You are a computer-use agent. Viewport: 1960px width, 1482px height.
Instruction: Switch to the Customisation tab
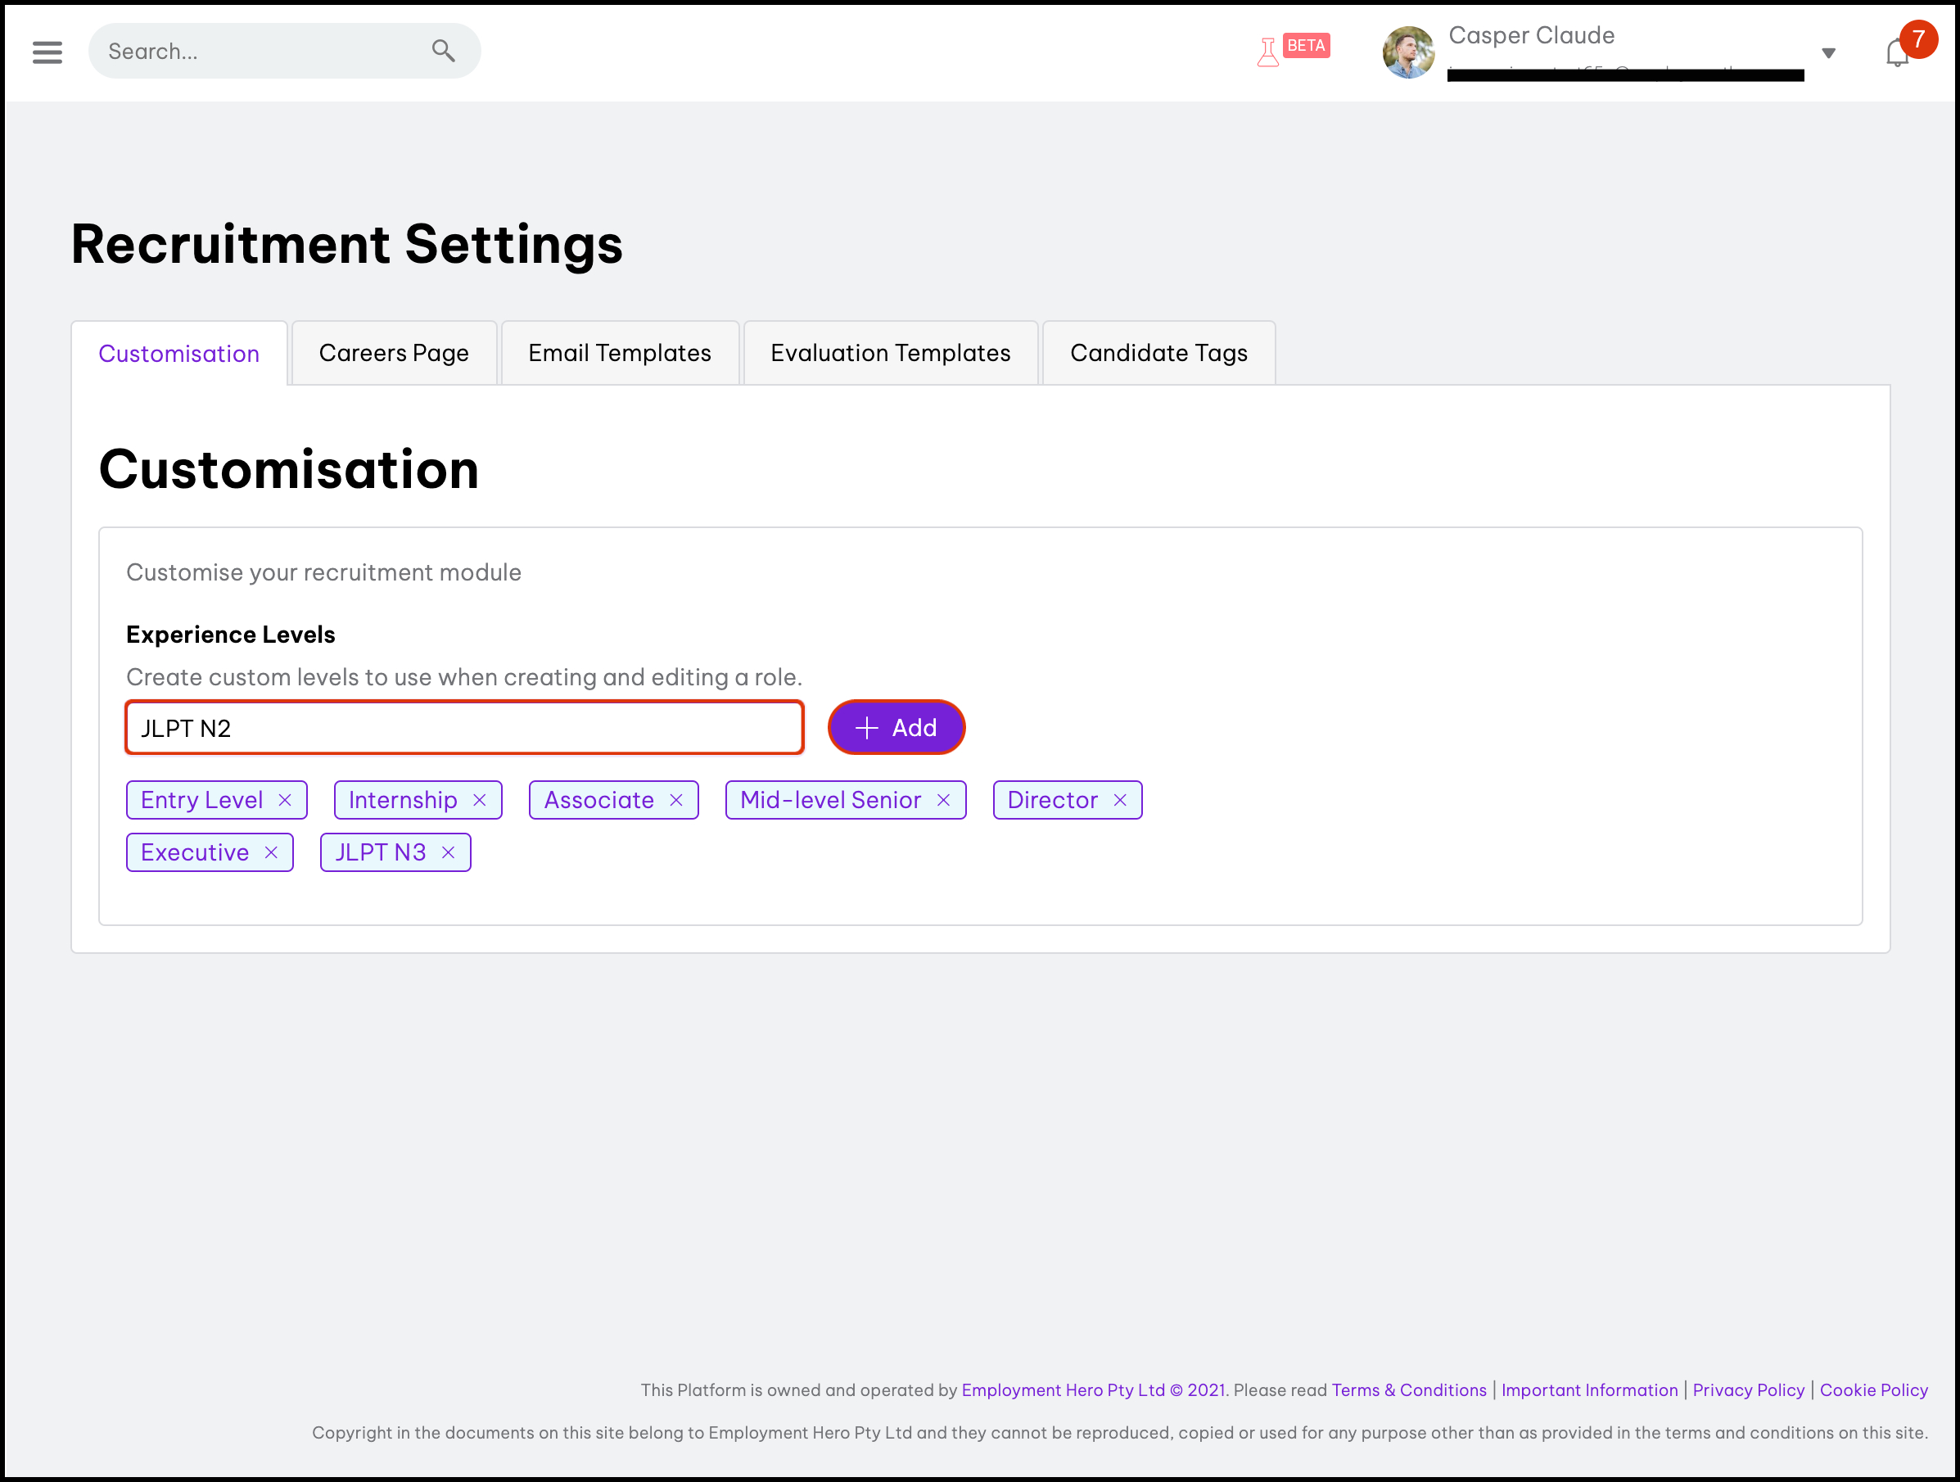[x=179, y=354]
